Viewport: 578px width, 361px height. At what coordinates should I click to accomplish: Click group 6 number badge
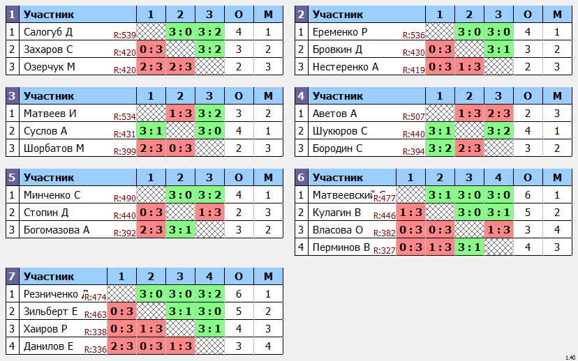[x=301, y=178]
